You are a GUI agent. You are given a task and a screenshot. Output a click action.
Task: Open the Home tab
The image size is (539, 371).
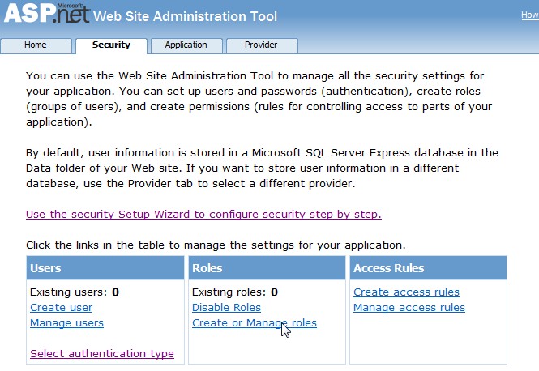click(36, 45)
